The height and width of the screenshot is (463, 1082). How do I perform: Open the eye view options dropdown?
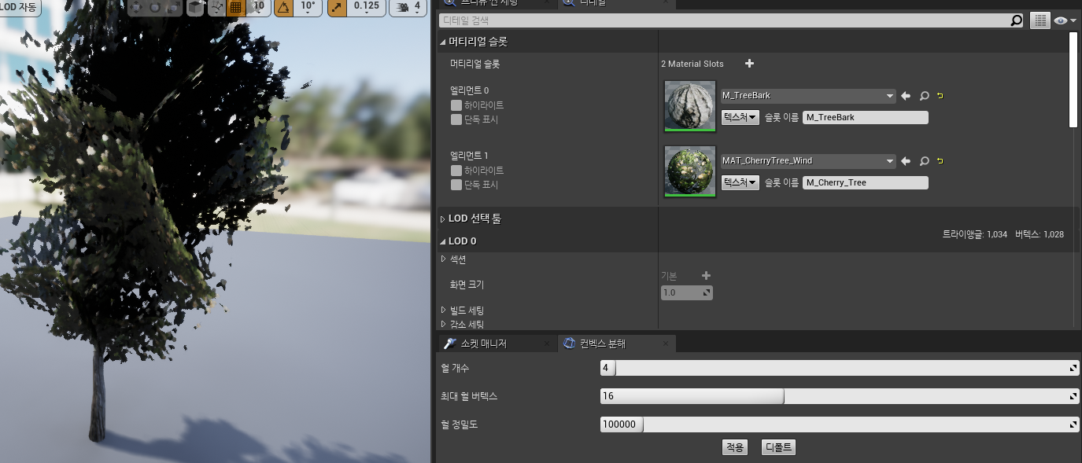click(x=1065, y=21)
